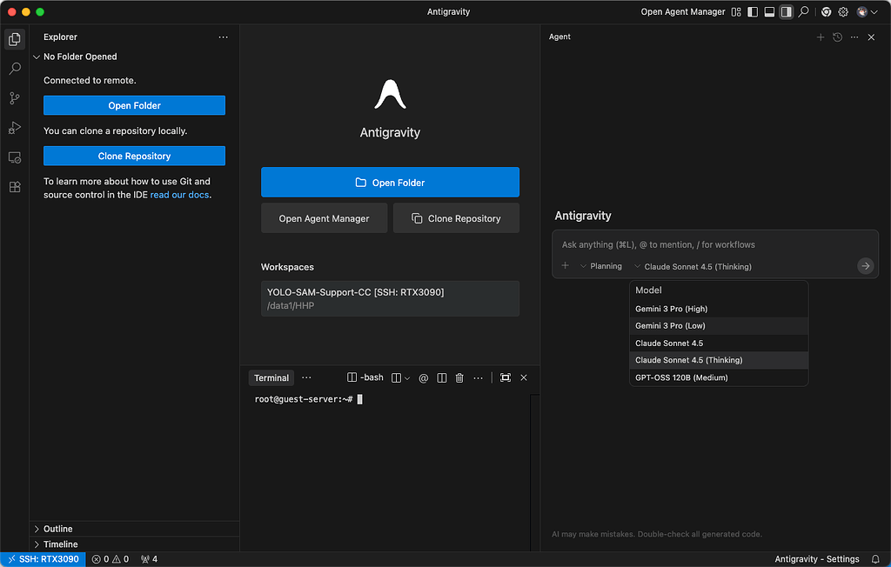Screen dimensions: 891x567
Task: Toggle the primary sidebar visibility
Action: pos(753,12)
